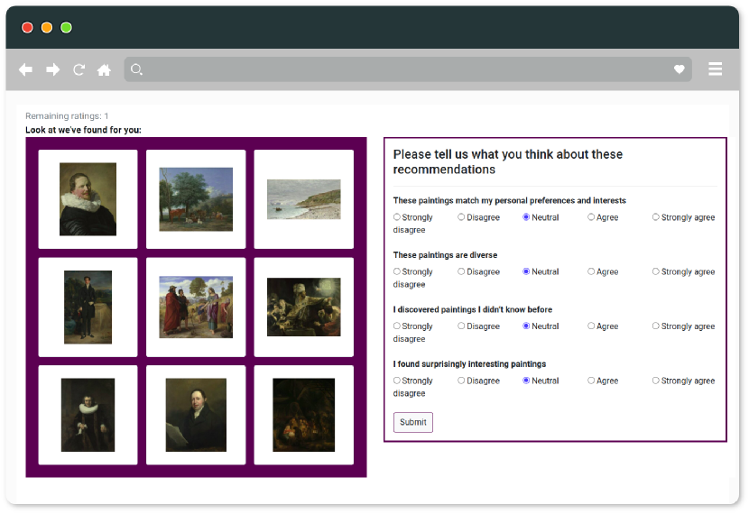Image resolution: width=749 pixels, height=514 pixels.
Task: Open the portrait with large white ruff collar
Action: pyautogui.click(x=88, y=199)
